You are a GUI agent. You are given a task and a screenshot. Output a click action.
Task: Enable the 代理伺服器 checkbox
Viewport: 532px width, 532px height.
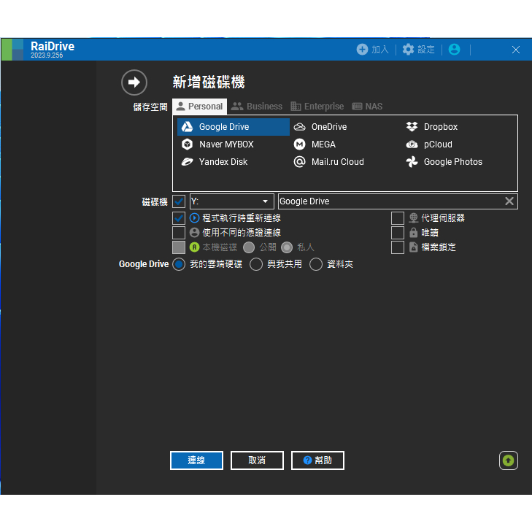pyautogui.click(x=398, y=218)
